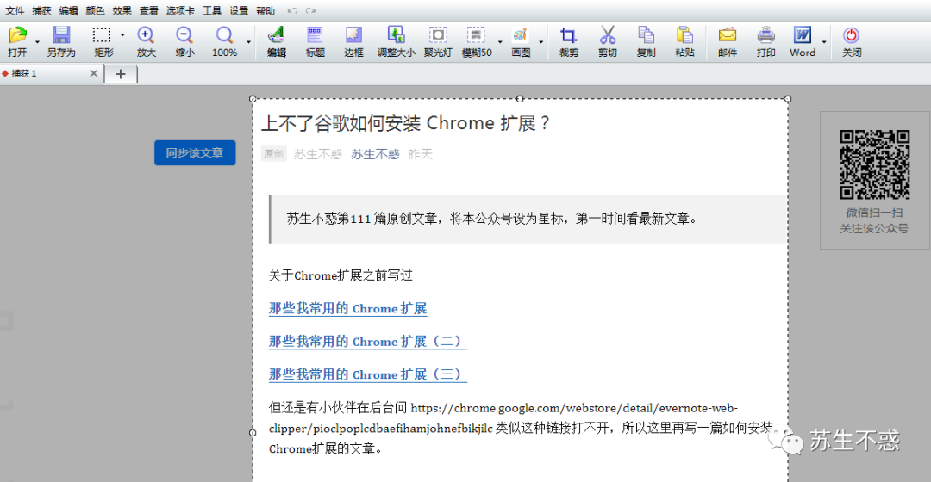Click the redo arrow in menu bar
This screenshot has width=931, height=482.
pyautogui.click(x=310, y=10)
